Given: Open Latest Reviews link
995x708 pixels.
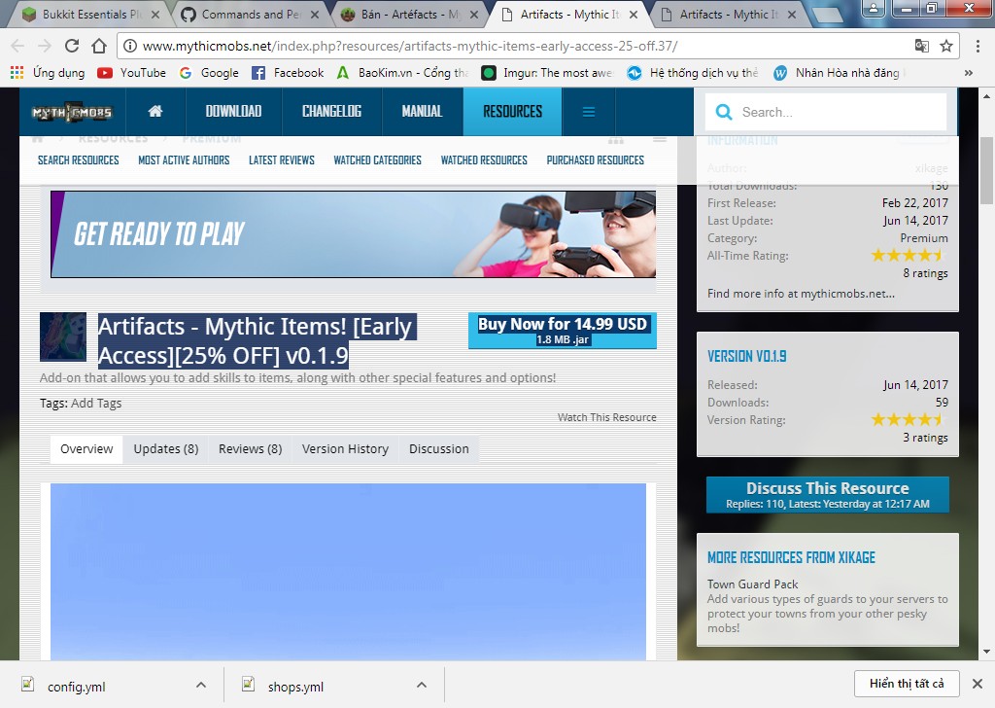Looking at the screenshot, I should (x=282, y=160).
